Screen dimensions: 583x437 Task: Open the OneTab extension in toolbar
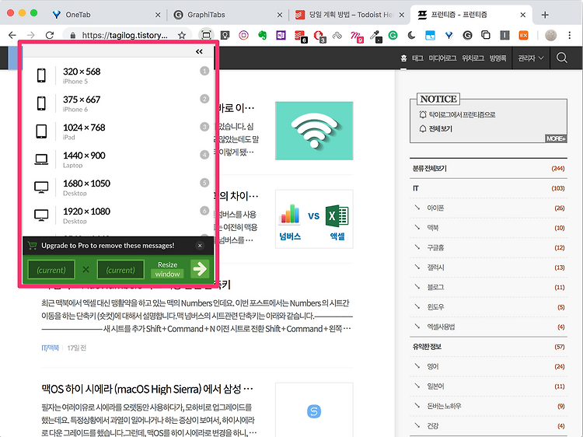(449, 35)
